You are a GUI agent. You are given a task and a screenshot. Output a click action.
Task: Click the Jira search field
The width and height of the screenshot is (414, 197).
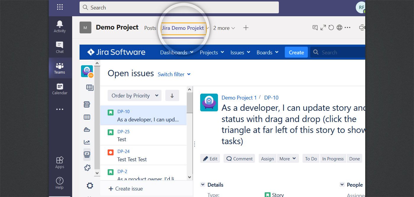pyautogui.click(x=338, y=52)
